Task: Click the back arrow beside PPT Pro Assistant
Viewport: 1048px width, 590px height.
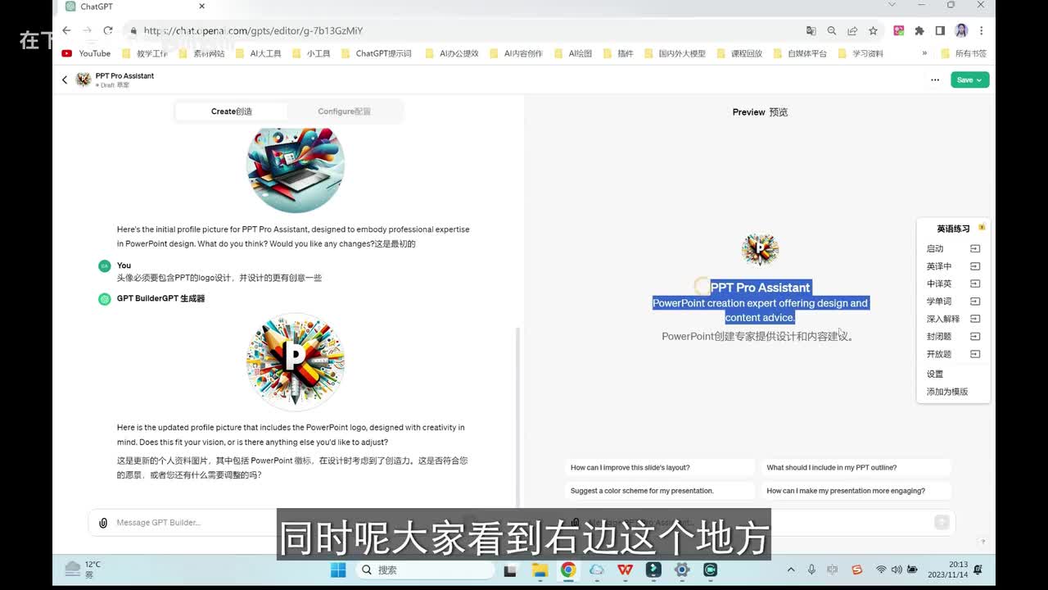Action: [x=65, y=79]
